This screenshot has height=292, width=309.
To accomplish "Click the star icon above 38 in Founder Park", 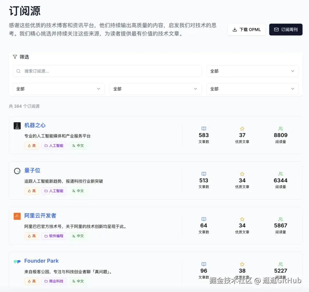I will pyautogui.click(x=242, y=264).
